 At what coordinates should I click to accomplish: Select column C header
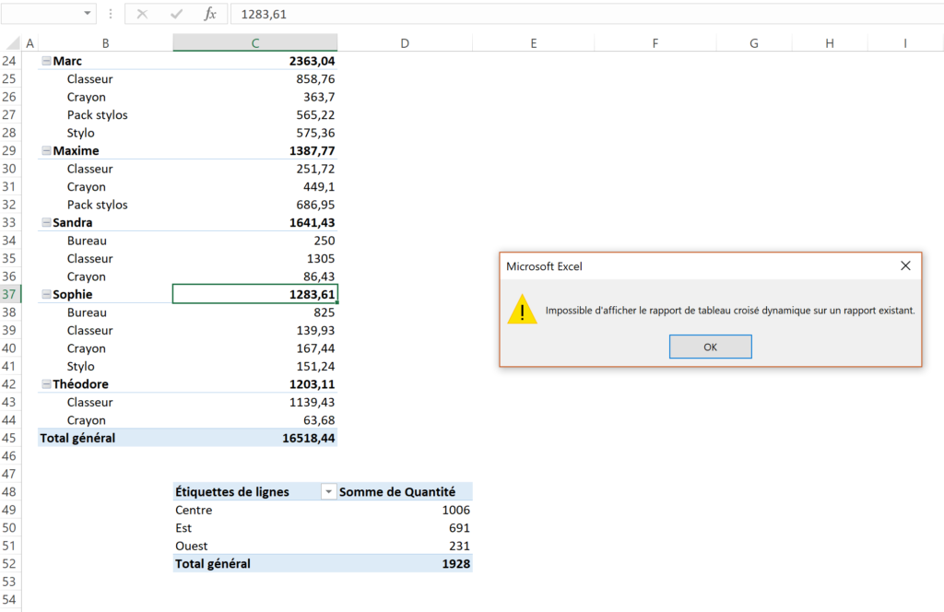[x=254, y=43]
